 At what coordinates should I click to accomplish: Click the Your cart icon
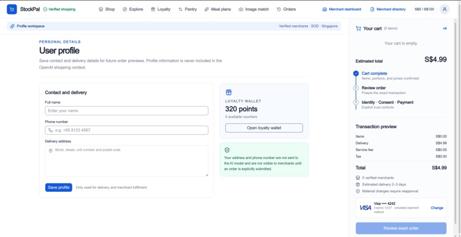358,29
